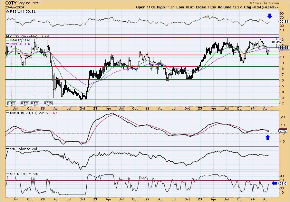Click the 15.3% upside annotation label
The width and height of the screenshot is (290, 202).
coord(276,42)
